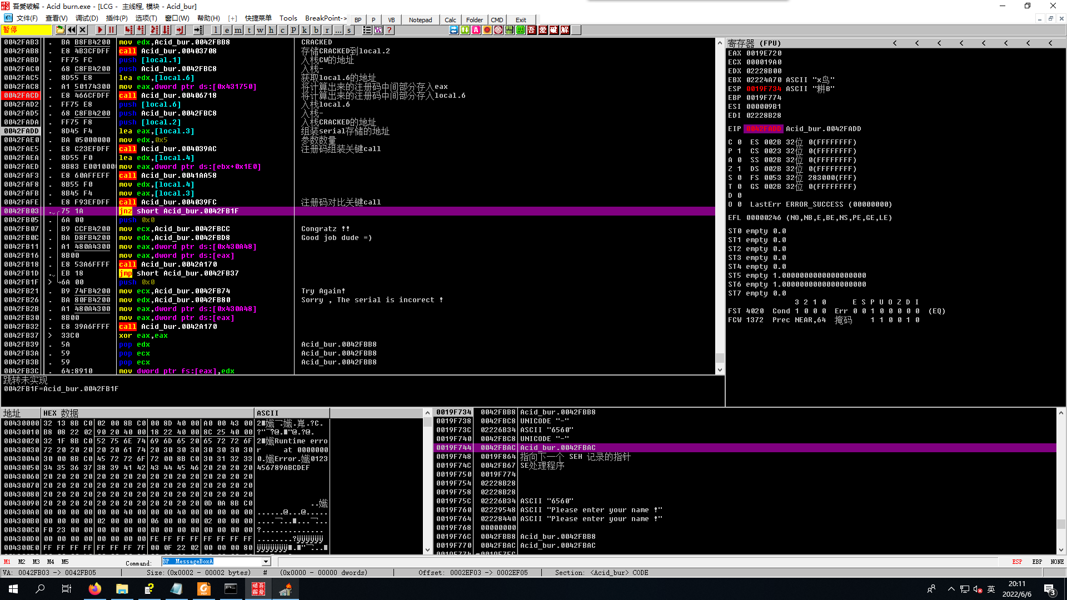The width and height of the screenshot is (1067, 600).
Task: Click the Pause execution toolbar icon
Action: (x=111, y=30)
